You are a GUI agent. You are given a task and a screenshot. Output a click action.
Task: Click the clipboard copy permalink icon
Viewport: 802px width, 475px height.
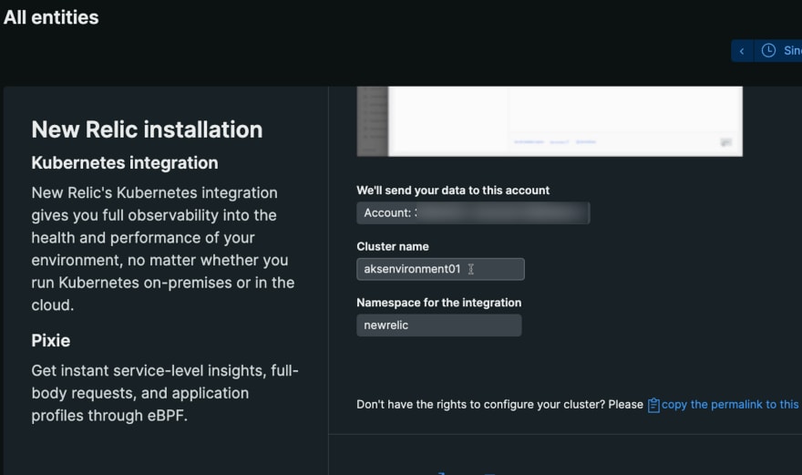653,405
